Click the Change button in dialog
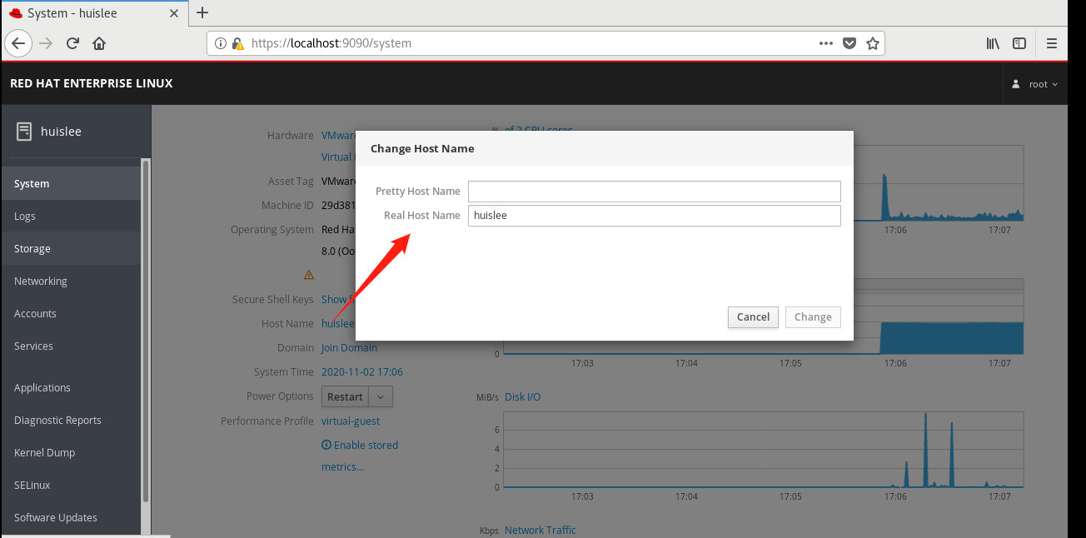 point(813,317)
